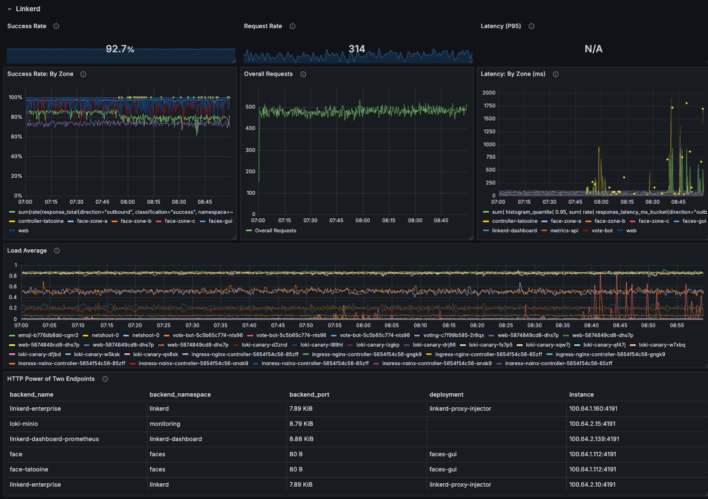Viewport: 708px width, 499px height.
Task: Toggle face-zone-b series in Latency By Zone legend
Action: [610, 222]
